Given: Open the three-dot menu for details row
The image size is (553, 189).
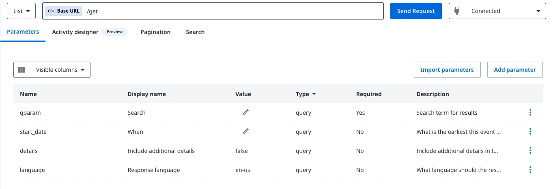Looking at the screenshot, I should (530, 150).
